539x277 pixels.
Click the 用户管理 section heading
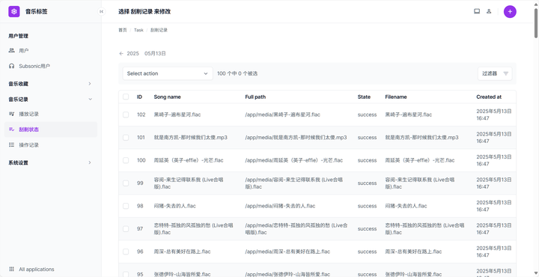tap(18, 36)
